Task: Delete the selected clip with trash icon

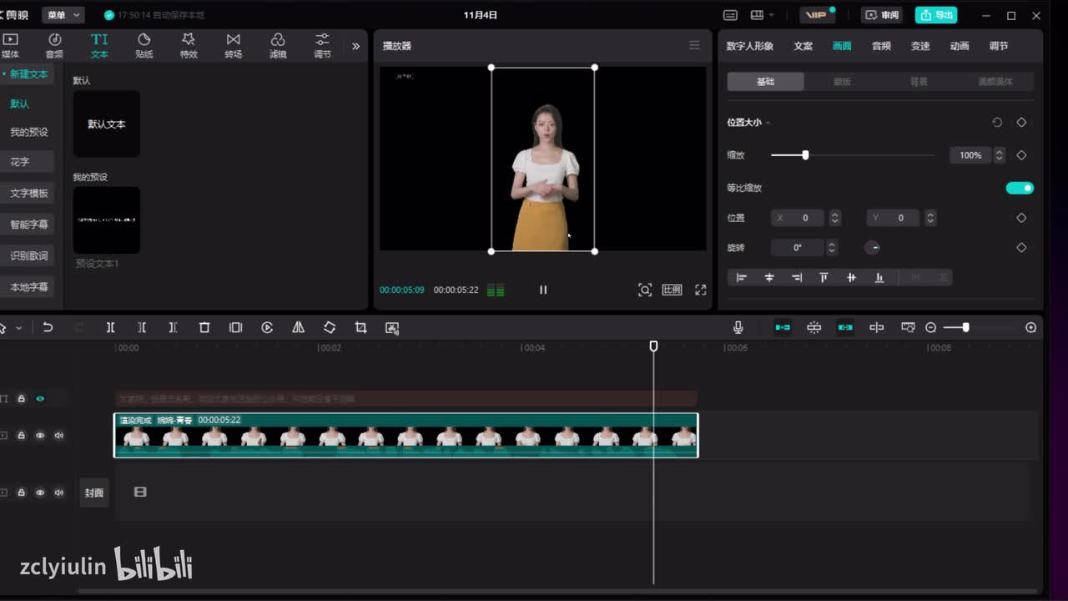Action: 204,328
